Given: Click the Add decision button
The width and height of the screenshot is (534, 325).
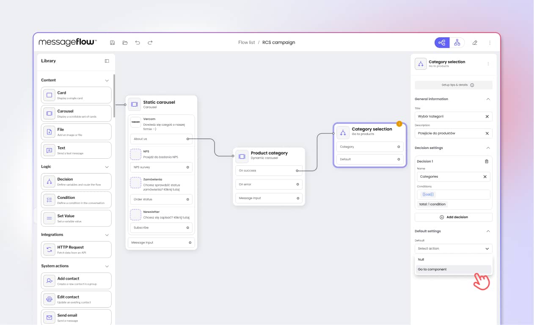Looking at the screenshot, I should point(453,217).
